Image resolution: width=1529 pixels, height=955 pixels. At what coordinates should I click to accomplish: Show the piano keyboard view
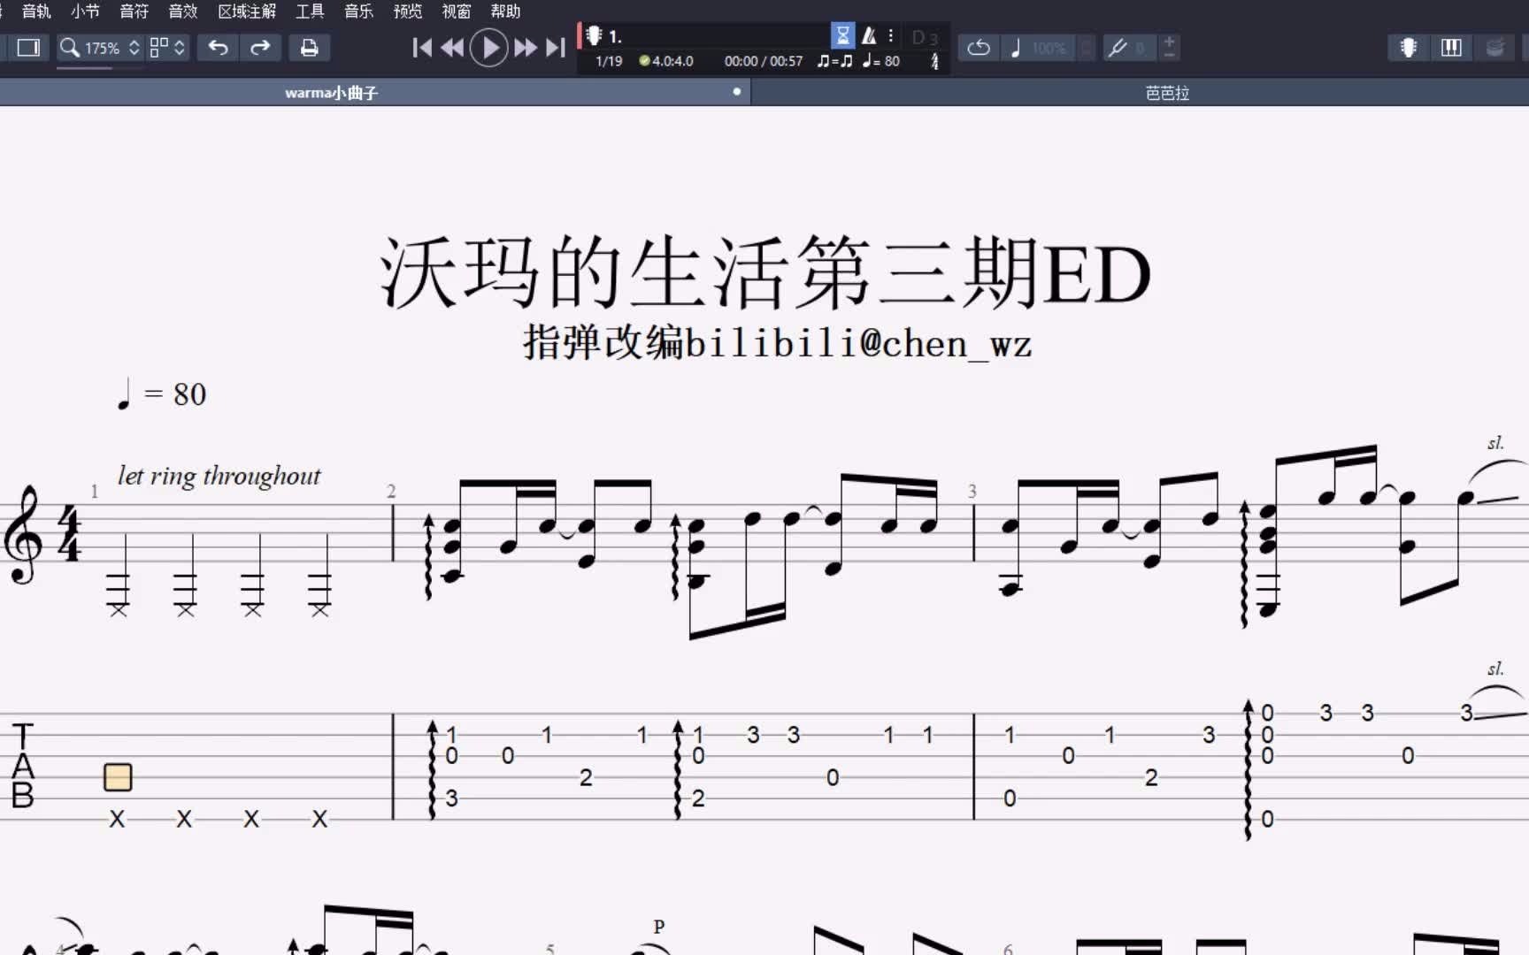click(1451, 48)
